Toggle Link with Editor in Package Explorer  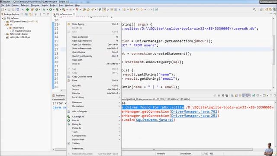(x=30, y=14)
